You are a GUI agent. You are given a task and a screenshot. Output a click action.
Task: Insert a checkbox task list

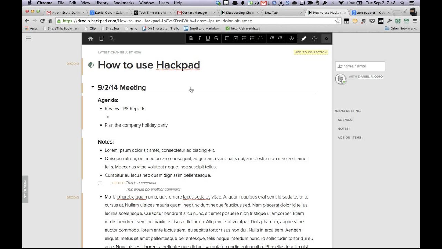[236, 38]
